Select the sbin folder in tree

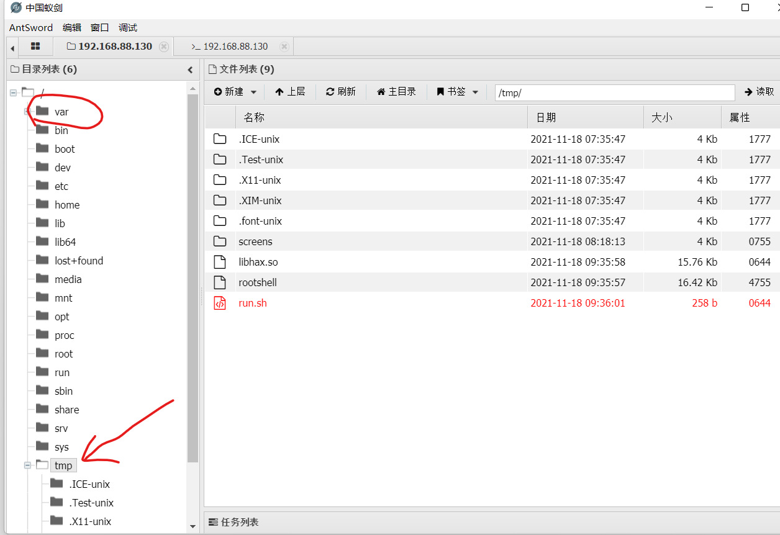click(64, 391)
